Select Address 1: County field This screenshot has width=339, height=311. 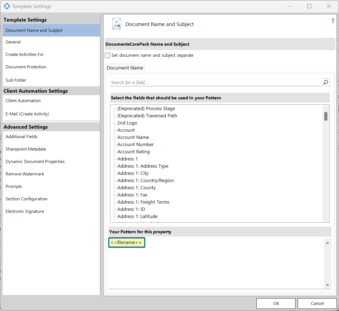coord(136,188)
